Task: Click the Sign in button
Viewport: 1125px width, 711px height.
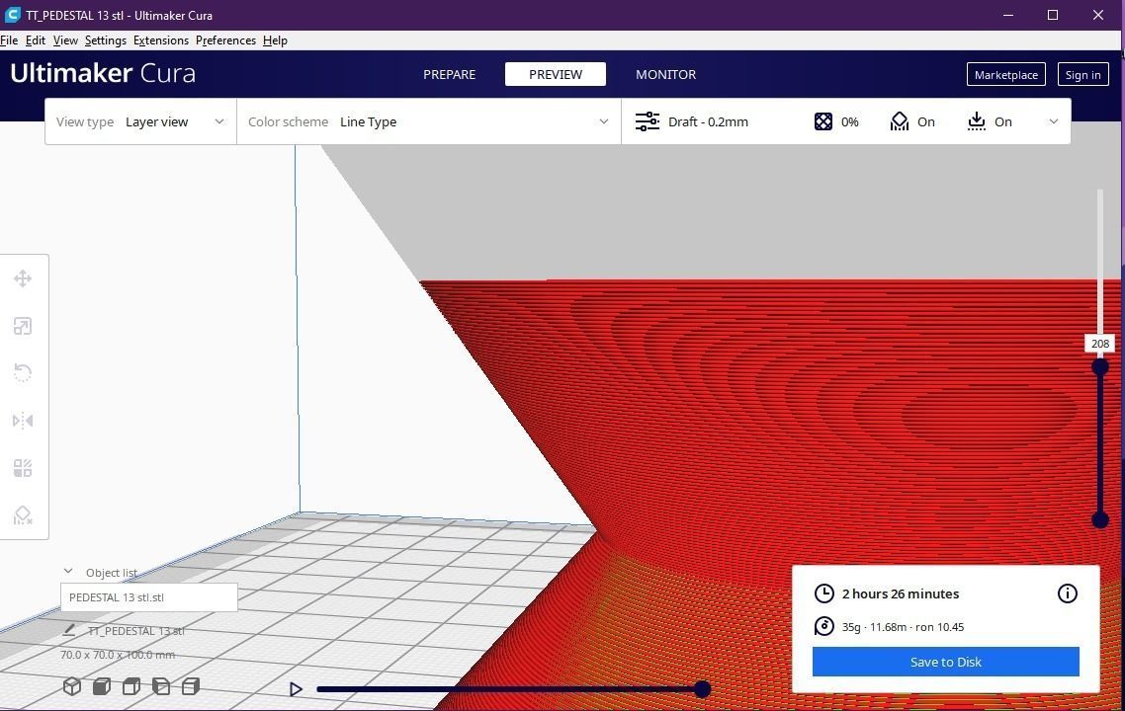Action: [x=1082, y=74]
